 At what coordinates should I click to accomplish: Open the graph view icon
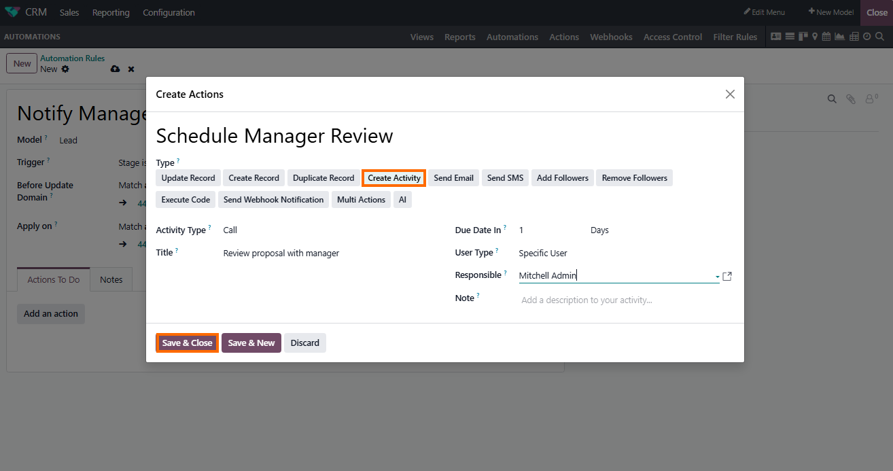tap(839, 37)
